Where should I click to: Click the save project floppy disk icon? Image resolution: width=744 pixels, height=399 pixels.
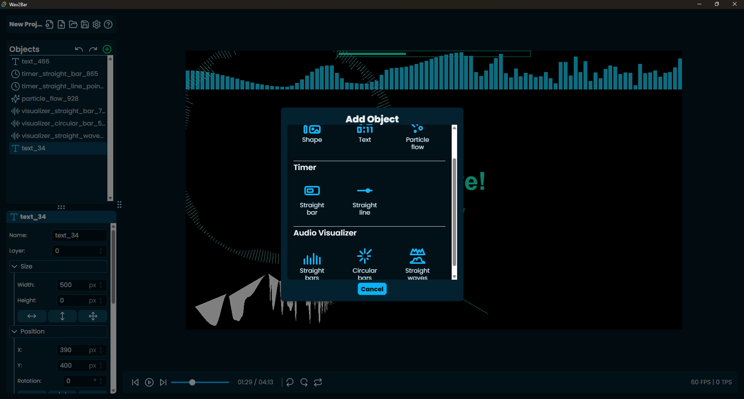click(85, 24)
